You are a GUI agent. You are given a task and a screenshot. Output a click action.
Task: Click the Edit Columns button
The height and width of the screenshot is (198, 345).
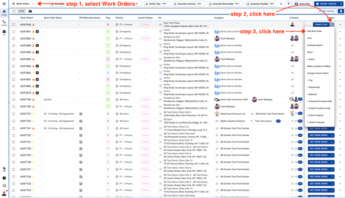326,11
